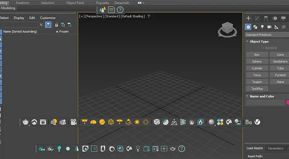Image resolution: width=289 pixels, height=159 pixels.
Task: Click the cyan light bulb icon
Action: pyautogui.click(x=59, y=149)
